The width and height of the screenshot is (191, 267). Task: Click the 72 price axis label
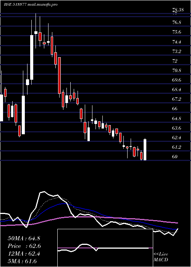tap(175, 61)
